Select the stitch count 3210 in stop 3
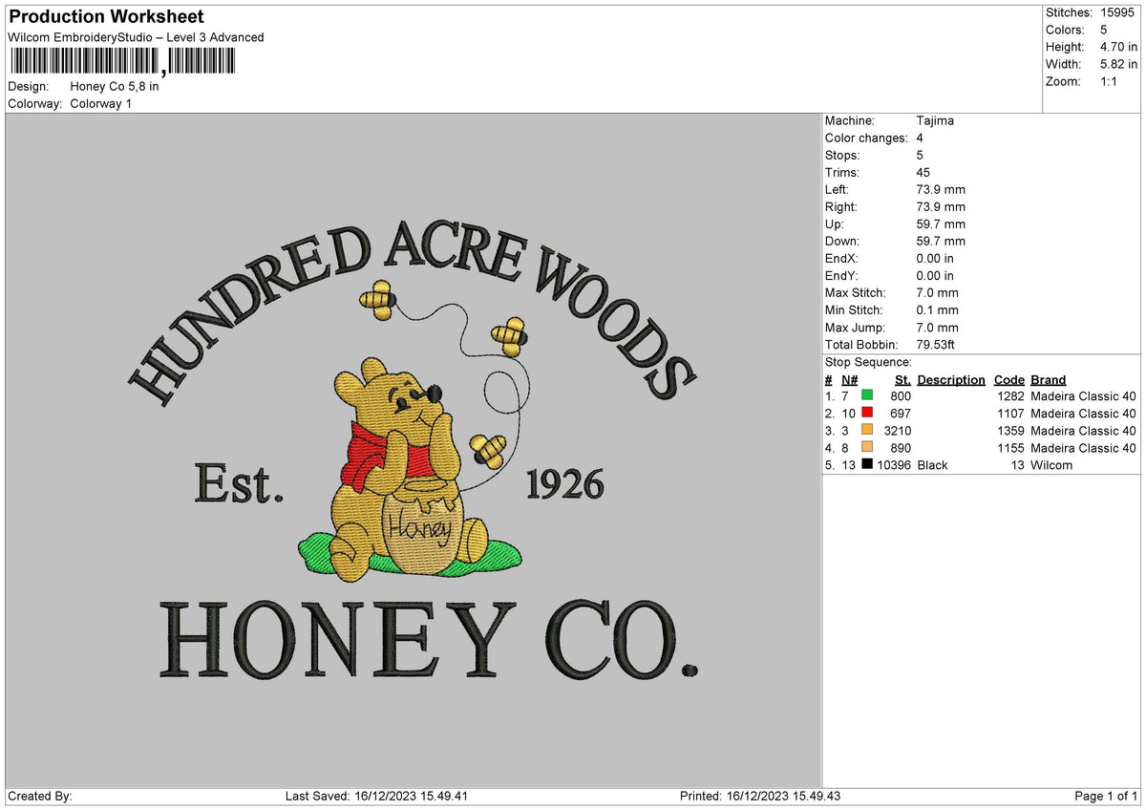The width and height of the screenshot is (1146, 810). click(898, 431)
